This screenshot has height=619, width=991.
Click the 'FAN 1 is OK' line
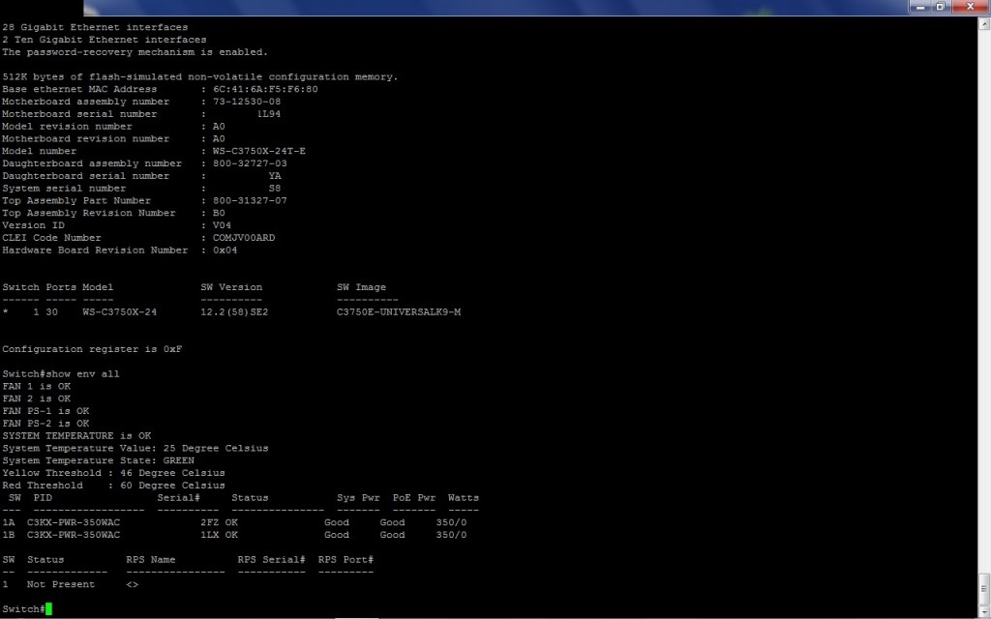pyautogui.click(x=37, y=387)
